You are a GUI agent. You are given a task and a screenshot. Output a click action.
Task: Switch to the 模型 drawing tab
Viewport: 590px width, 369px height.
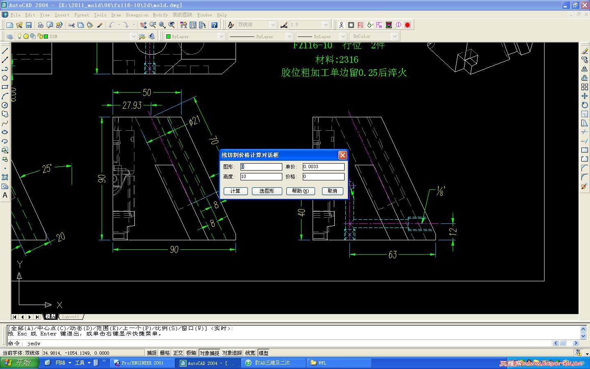click(50, 317)
